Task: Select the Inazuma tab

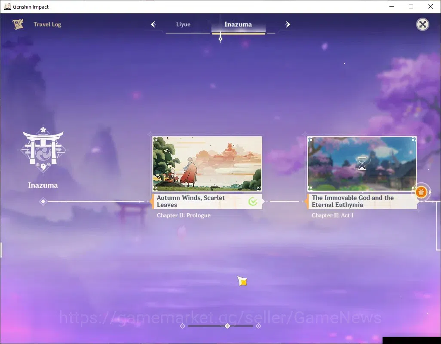Action: click(238, 25)
